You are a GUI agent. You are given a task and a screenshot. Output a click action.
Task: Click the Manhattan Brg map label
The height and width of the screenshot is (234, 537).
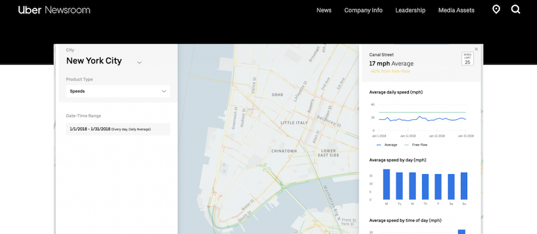point(331,202)
